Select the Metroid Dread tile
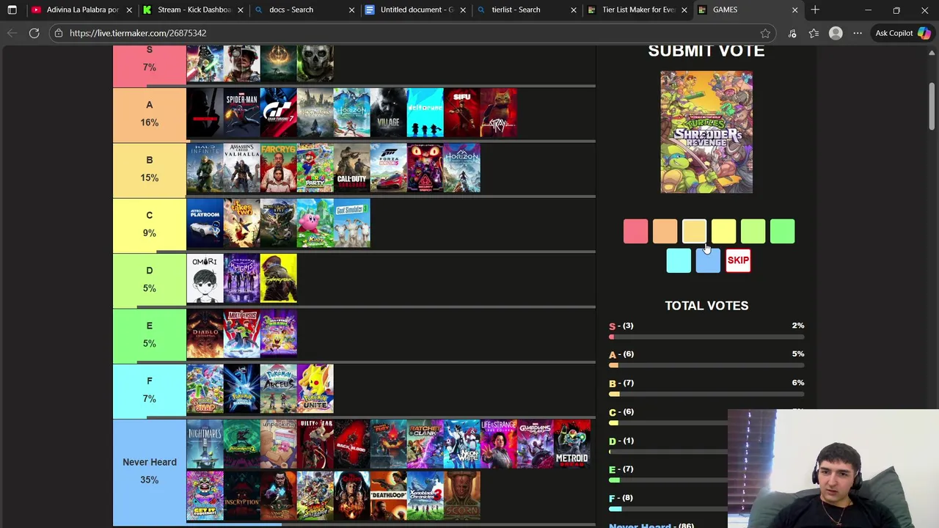This screenshot has width=939, height=528. [571, 444]
